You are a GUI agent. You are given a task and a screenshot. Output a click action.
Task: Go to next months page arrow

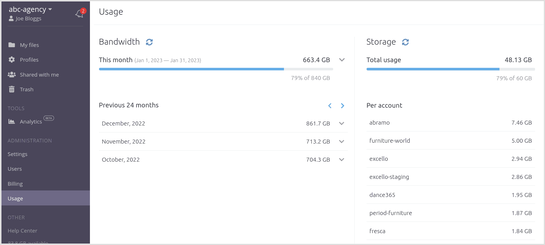pos(342,106)
